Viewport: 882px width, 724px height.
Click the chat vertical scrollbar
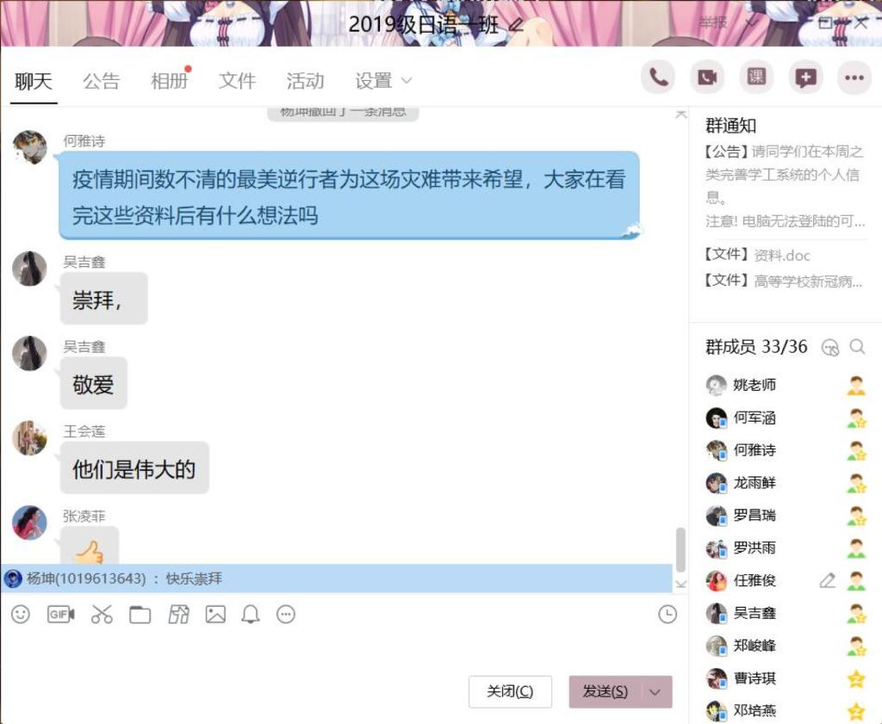coord(680,549)
